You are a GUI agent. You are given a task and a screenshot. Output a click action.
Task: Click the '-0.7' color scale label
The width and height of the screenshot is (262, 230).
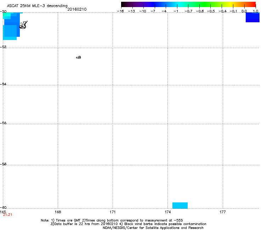pos(188,11)
